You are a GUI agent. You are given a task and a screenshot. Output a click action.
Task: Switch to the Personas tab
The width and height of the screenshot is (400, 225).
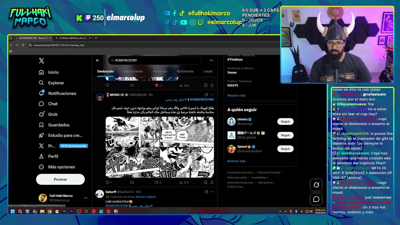pyautogui.click(x=160, y=71)
